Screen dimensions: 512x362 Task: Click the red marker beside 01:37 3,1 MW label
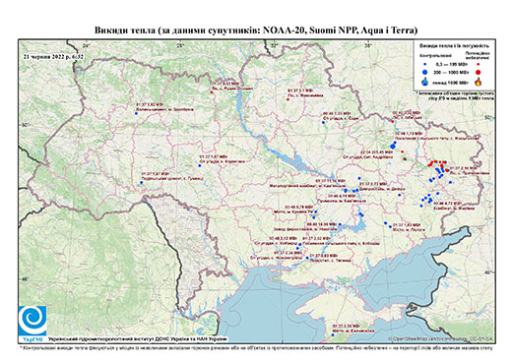pyautogui.click(x=288, y=99)
